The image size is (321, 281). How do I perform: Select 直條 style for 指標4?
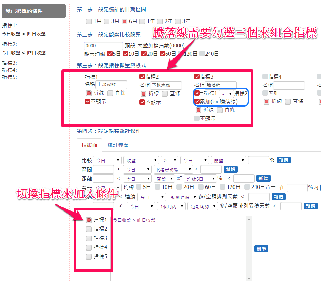(x=288, y=102)
